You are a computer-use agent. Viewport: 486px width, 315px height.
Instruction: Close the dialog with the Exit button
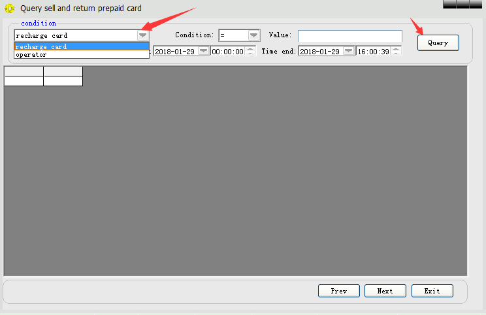432,291
